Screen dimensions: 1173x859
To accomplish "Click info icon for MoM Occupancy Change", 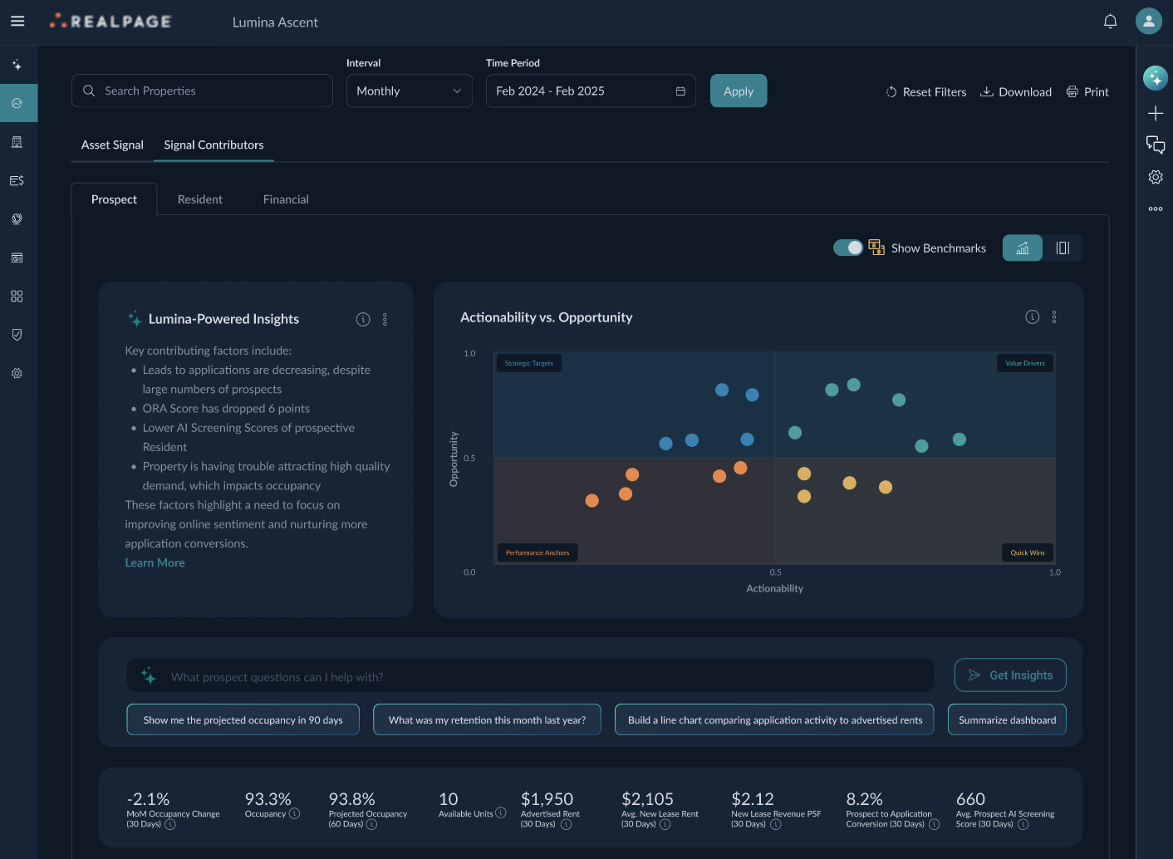I will 170,825.
